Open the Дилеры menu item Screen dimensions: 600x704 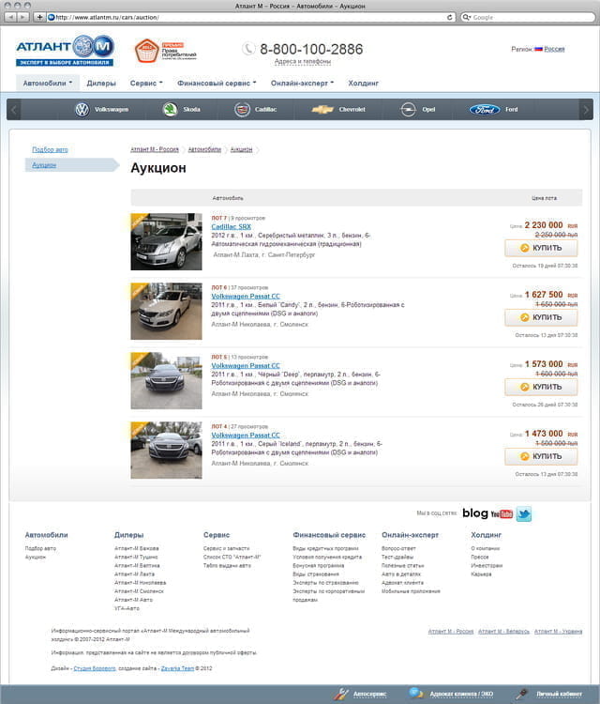click(x=101, y=83)
